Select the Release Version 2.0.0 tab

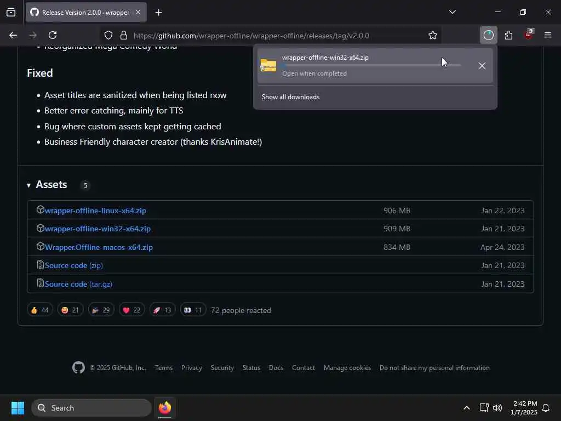pyautogui.click(x=86, y=12)
